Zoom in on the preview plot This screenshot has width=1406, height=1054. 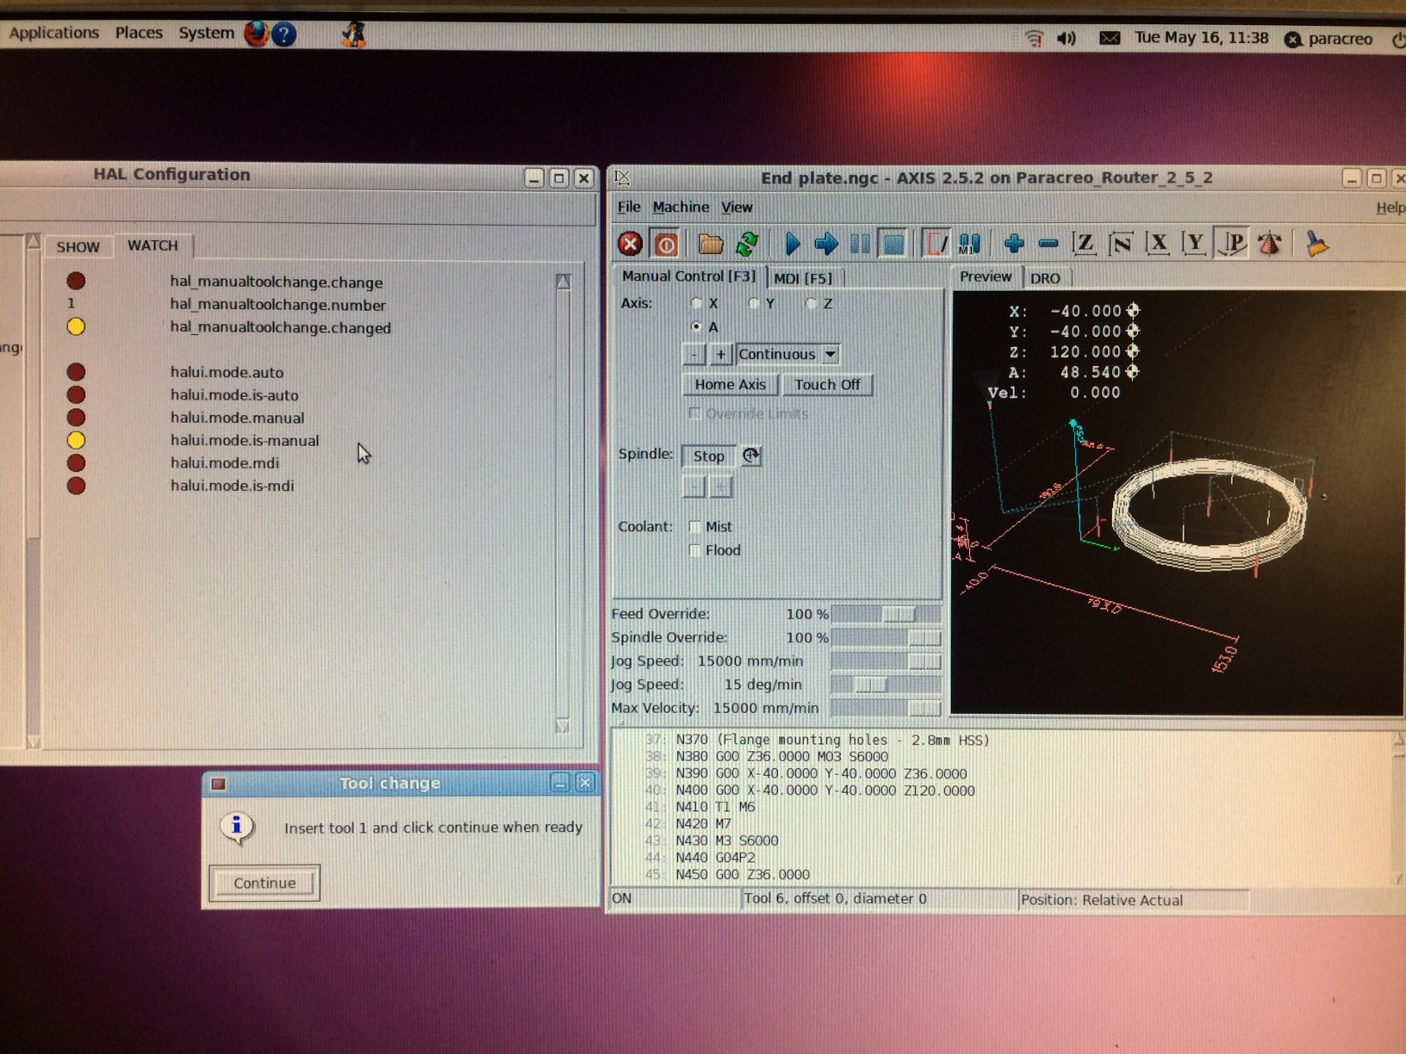coord(1014,245)
